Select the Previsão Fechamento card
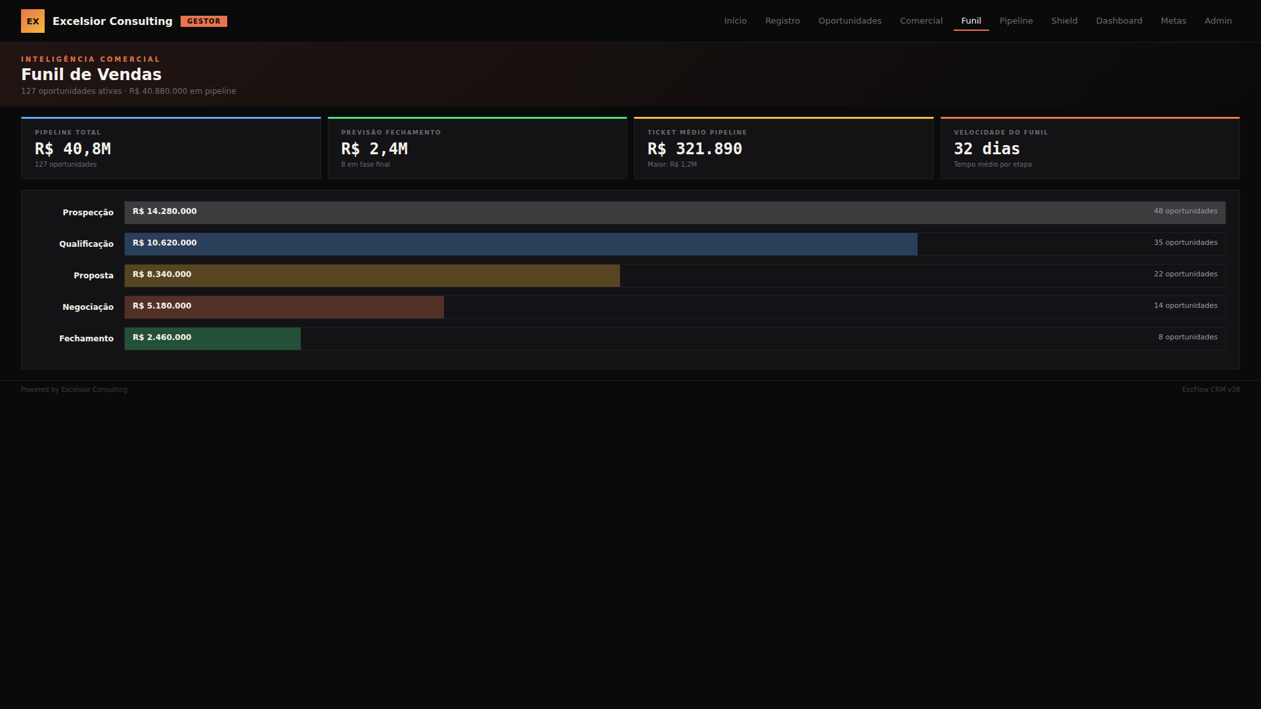Image resolution: width=1261 pixels, height=709 pixels. 477,148
